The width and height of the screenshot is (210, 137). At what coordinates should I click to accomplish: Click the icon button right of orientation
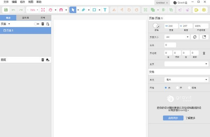click(x=204, y=37)
